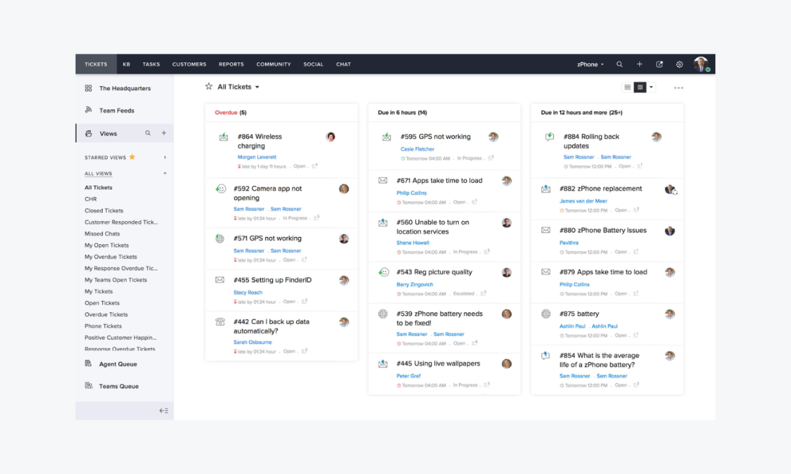
Task: Open the All Tickets view dropdown
Action: tap(239, 87)
